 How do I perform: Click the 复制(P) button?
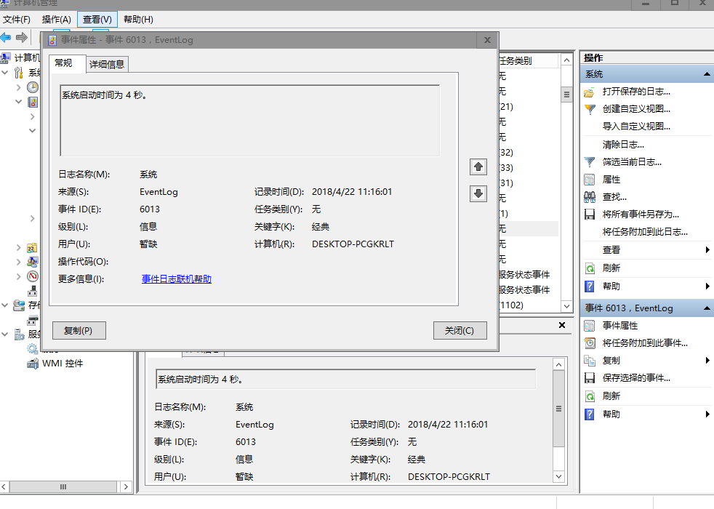pyautogui.click(x=79, y=331)
